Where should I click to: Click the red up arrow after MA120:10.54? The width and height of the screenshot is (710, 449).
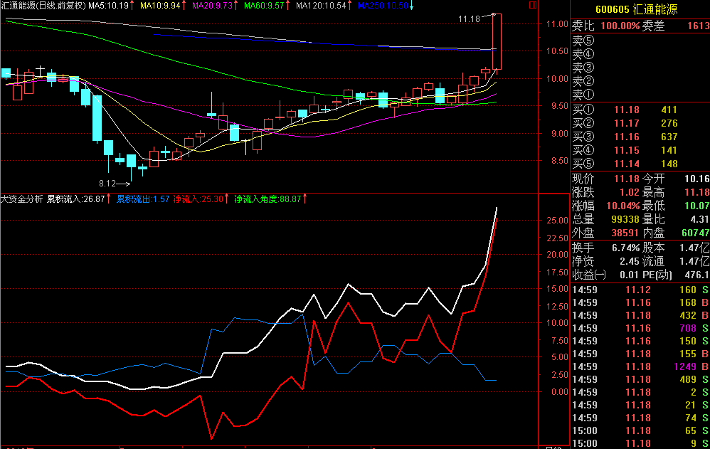[349, 6]
